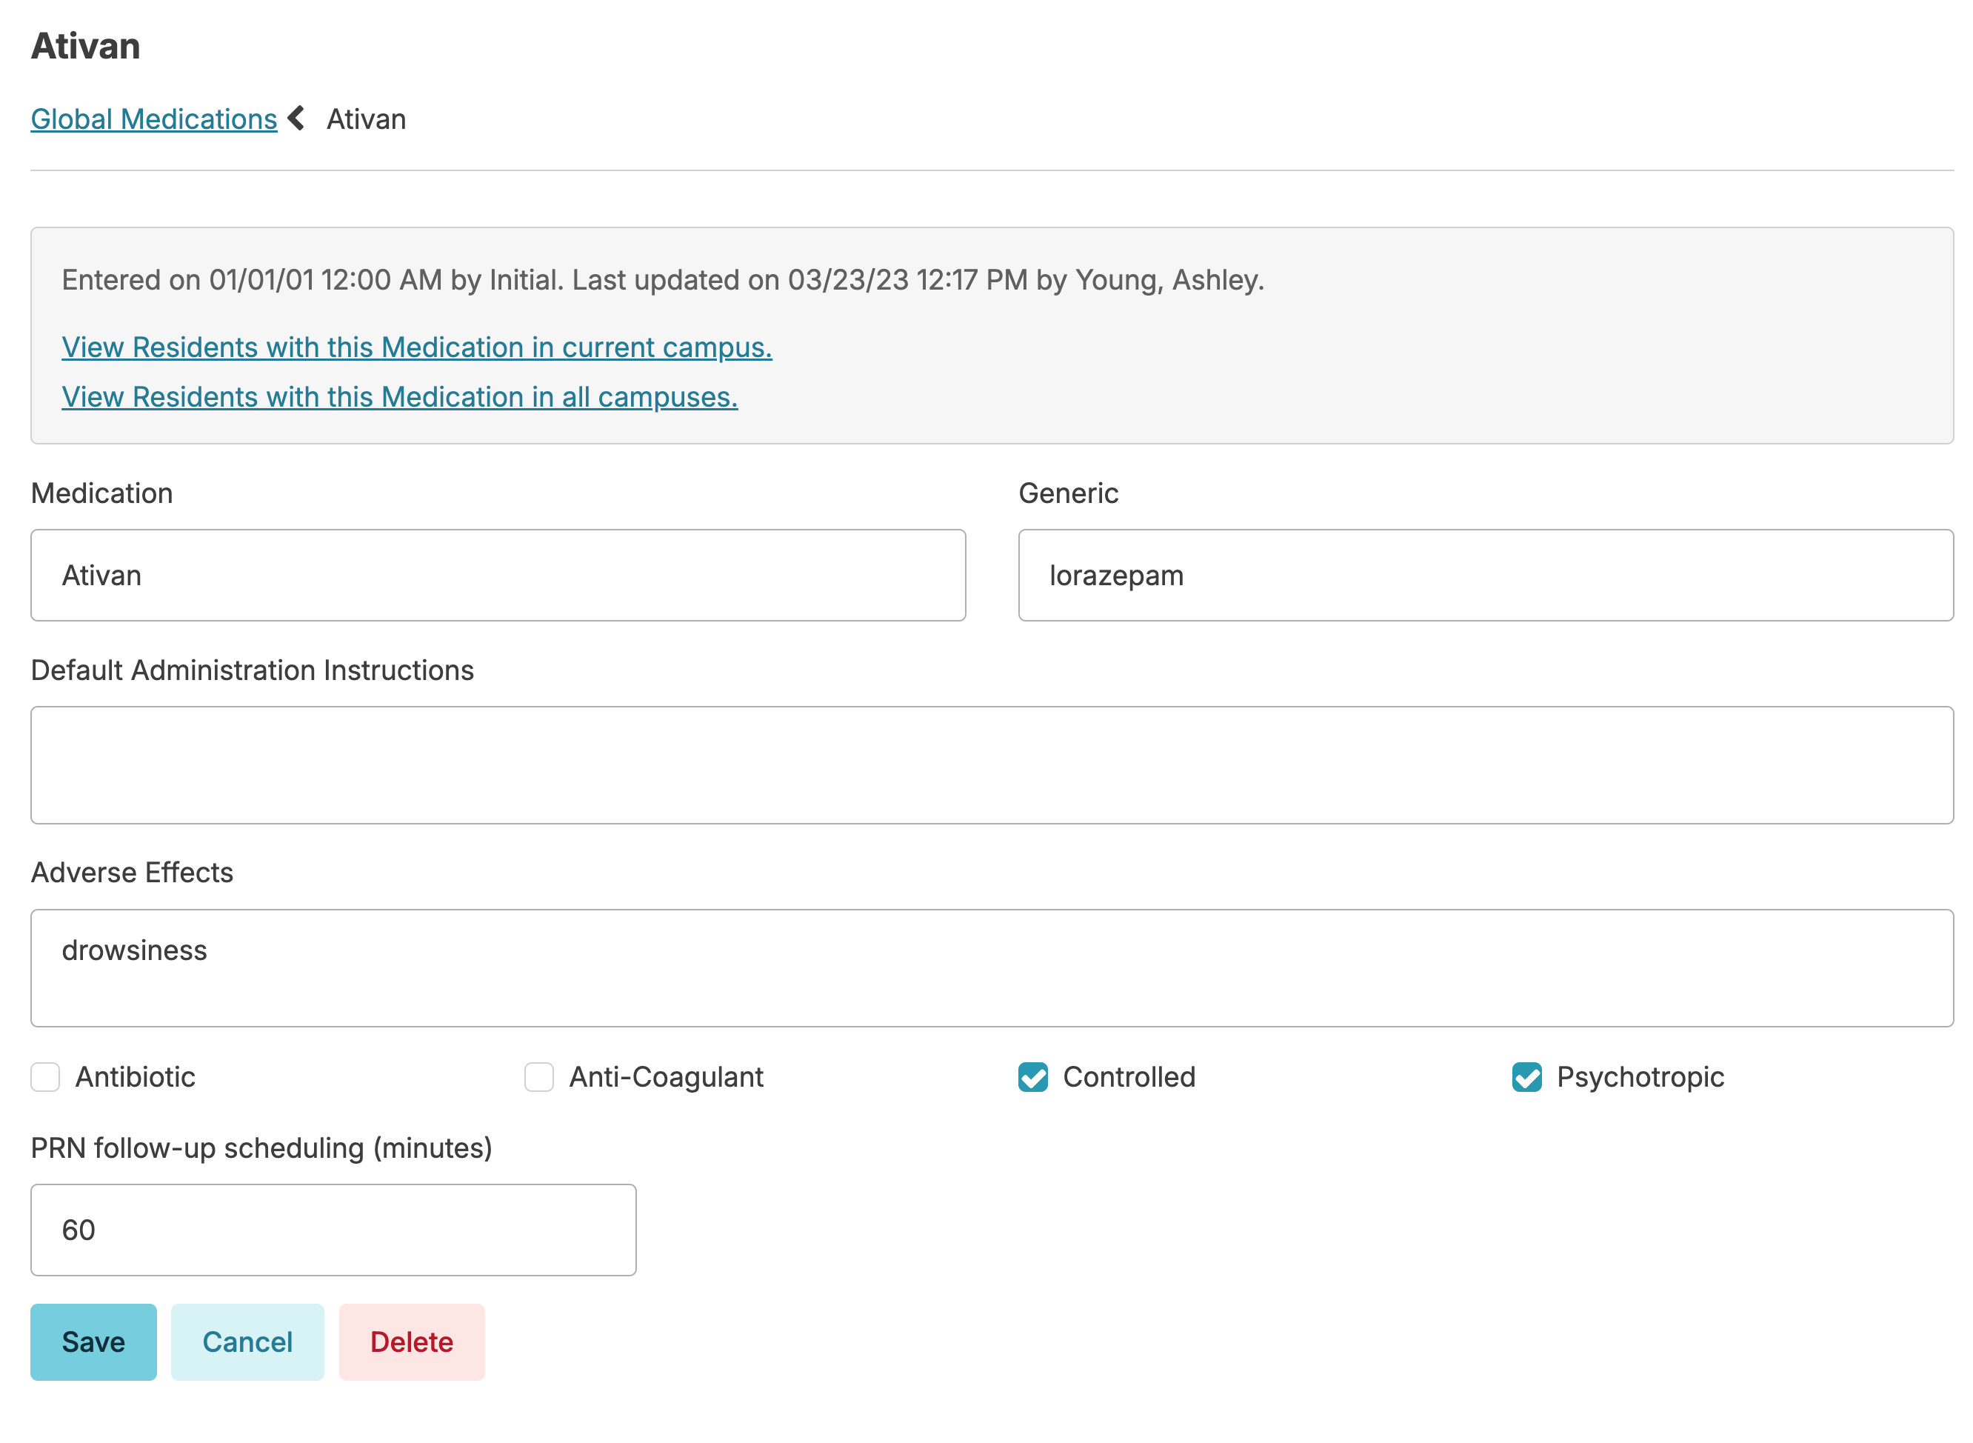The width and height of the screenshot is (1973, 1443).
Task: View residents with this medication in all campuses
Action: (x=399, y=396)
